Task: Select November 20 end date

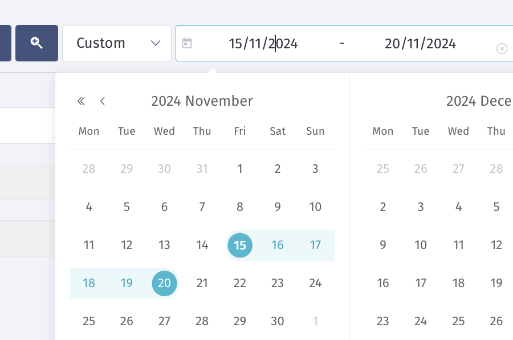Action: click(164, 283)
